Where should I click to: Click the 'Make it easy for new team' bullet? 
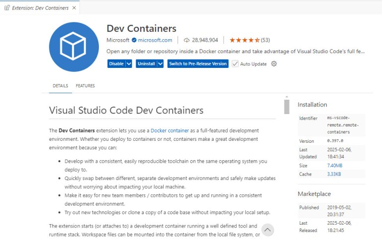pyautogui.click(x=163, y=199)
